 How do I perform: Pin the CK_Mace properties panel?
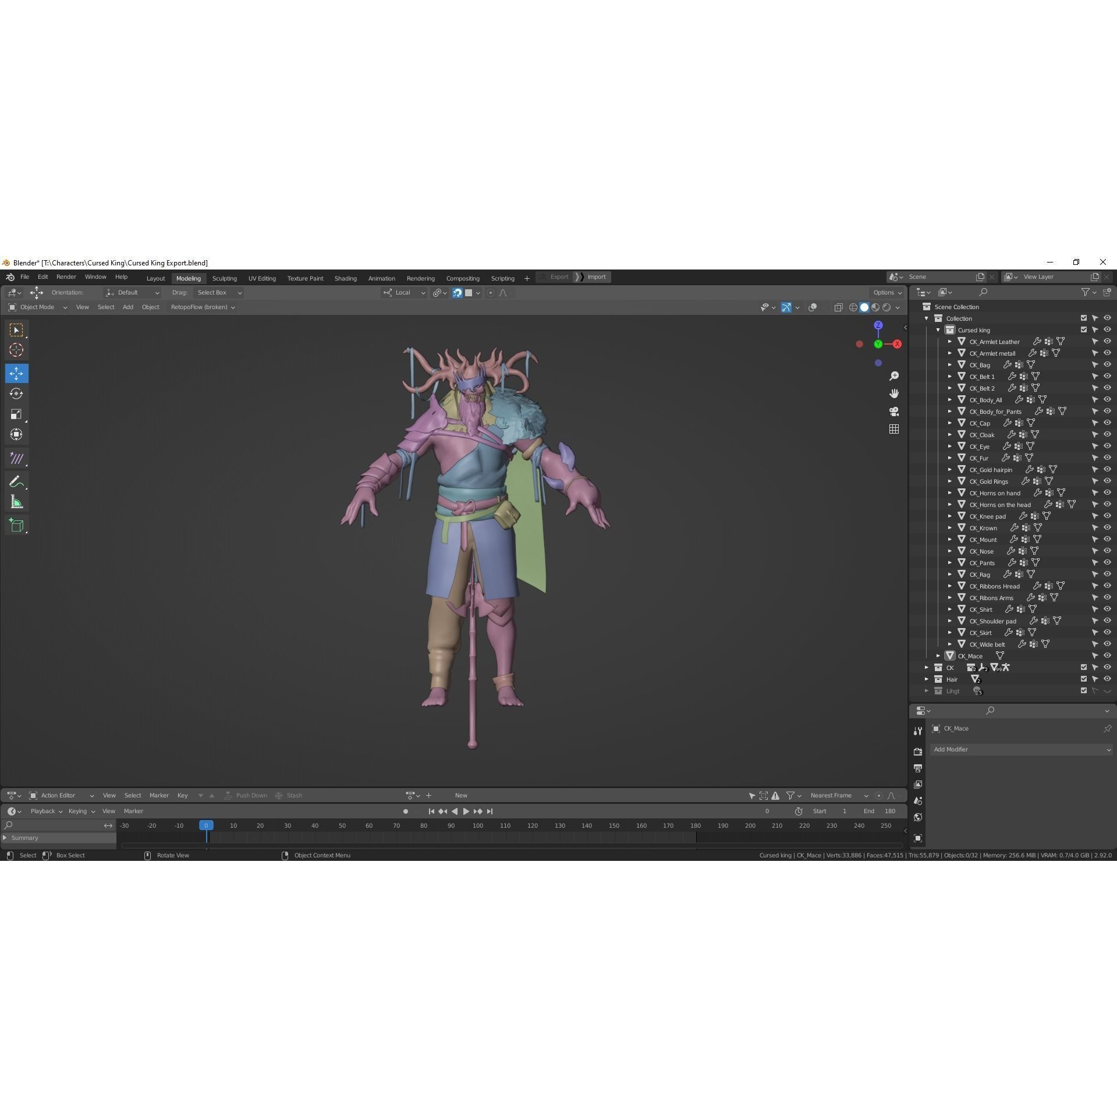click(1107, 728)
